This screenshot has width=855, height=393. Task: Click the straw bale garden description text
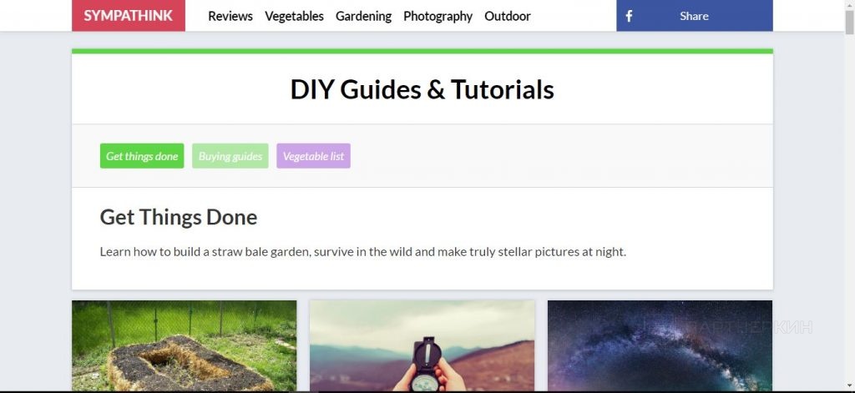(362, 252)
